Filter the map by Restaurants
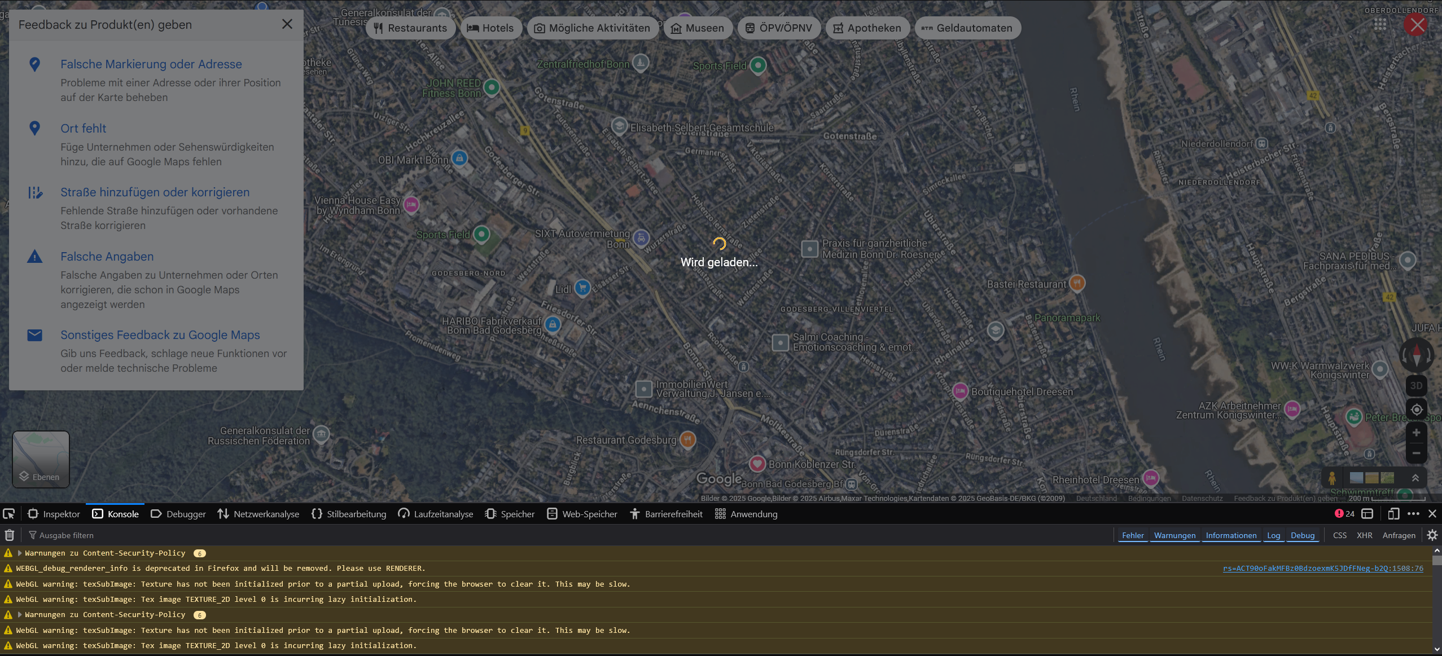The height and width of the screenshot is (656, 1442). [x=411, y=28]
